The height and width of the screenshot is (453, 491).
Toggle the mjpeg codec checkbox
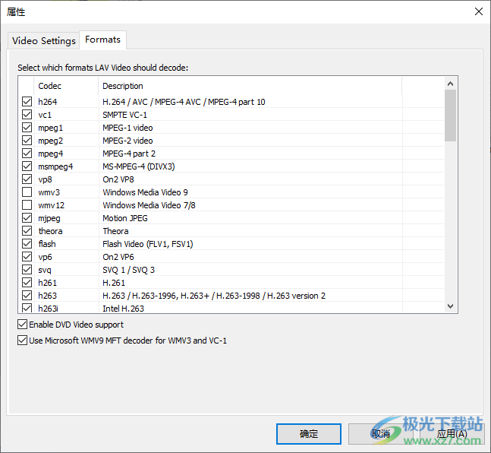pyautogui.click(x=27, y=217)
